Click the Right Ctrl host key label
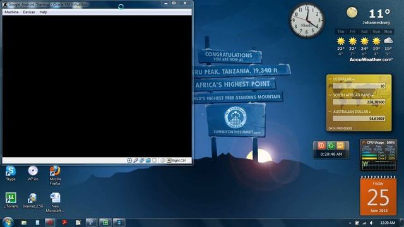This screenshot has width=404, height=227. pos(179,160)
